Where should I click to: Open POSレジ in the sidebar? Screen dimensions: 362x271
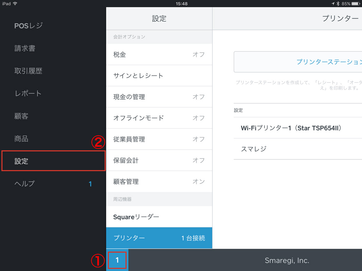coord(28,26)
